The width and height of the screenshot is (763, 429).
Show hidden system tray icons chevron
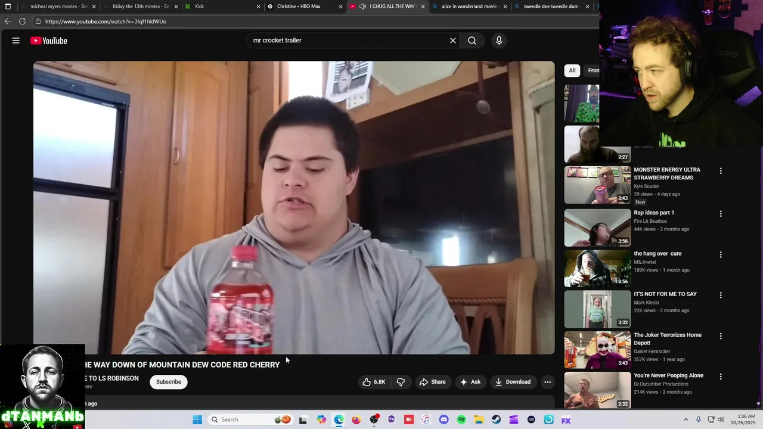pos(686,419)
